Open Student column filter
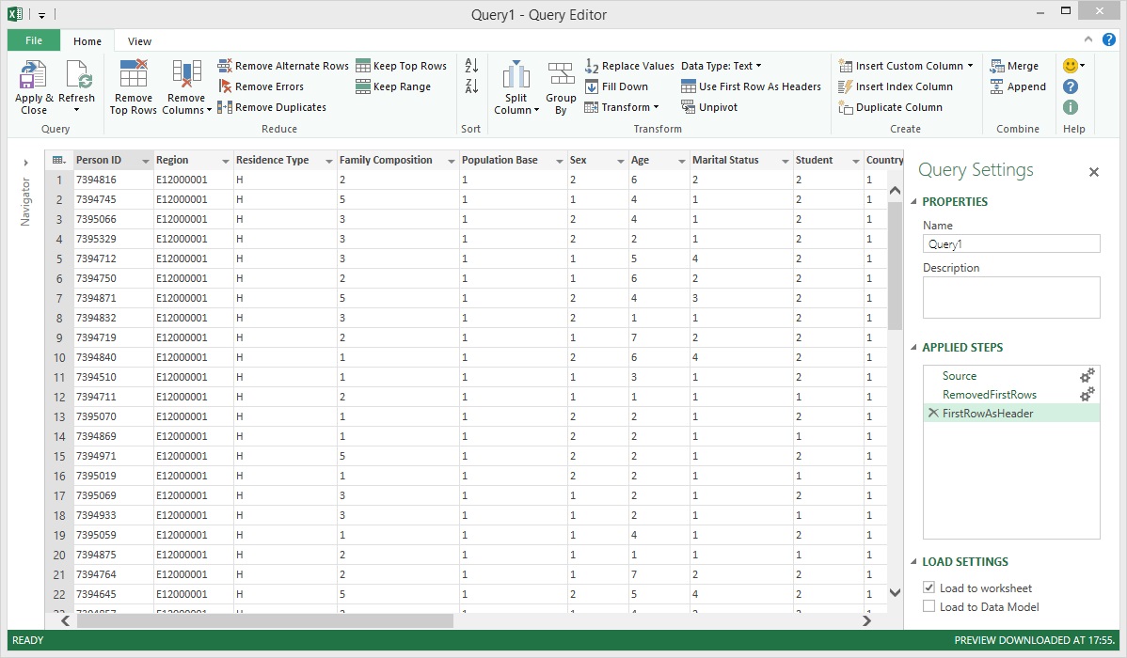1127x658 pixels. [855, 161]
